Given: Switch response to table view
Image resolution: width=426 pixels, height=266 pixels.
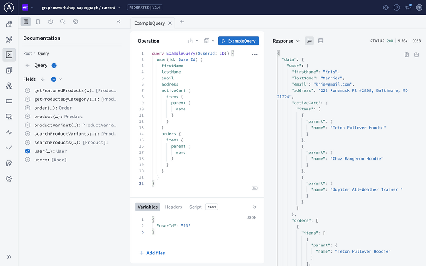Looking at the screenshot, I should 320,41.
